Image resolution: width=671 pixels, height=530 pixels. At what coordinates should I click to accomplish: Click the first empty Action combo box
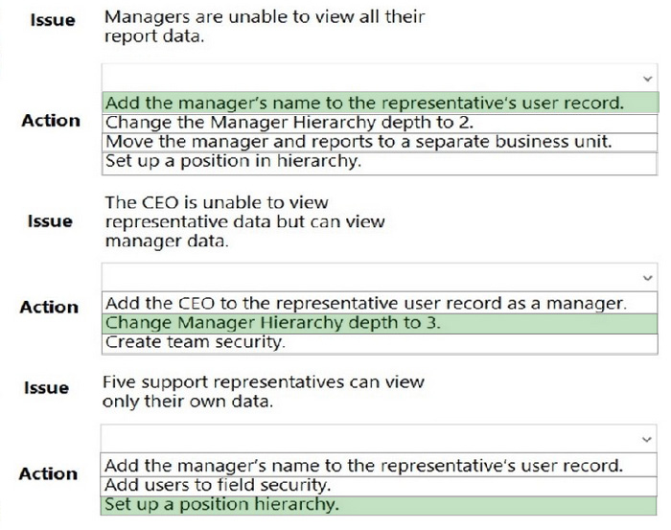point(380,78)
